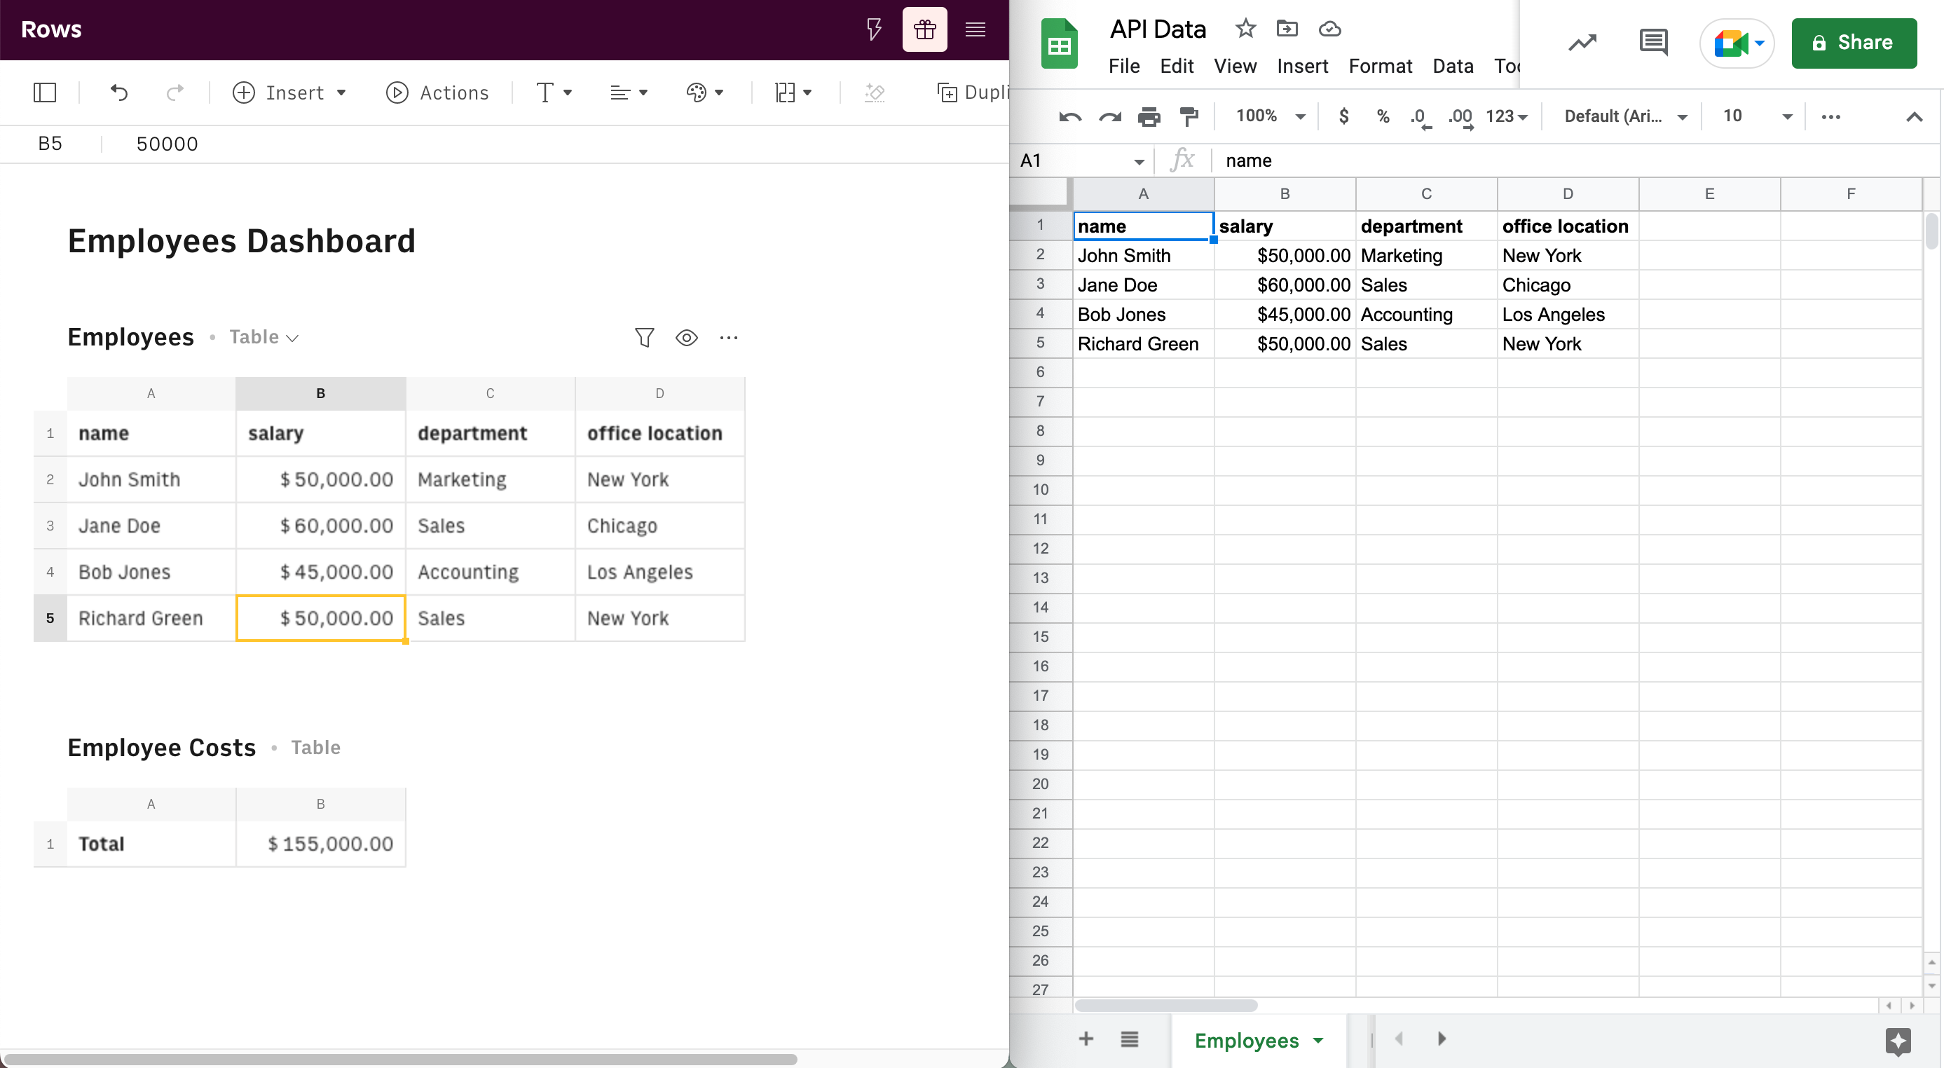The width and height of the screenshot is (1944, 1068).
Task: Open the Edit menu in Sheets
Action: 1177,67
